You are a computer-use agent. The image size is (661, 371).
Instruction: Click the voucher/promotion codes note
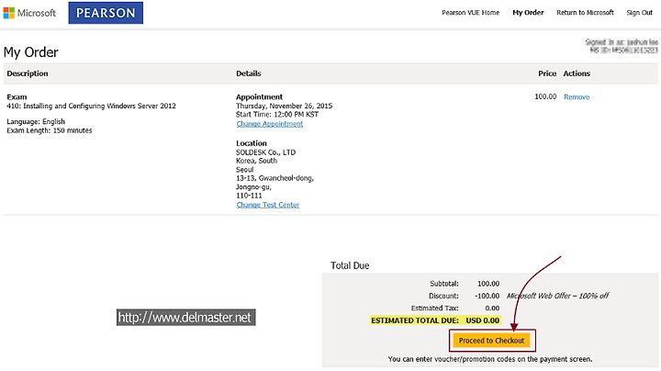point(490,359)
